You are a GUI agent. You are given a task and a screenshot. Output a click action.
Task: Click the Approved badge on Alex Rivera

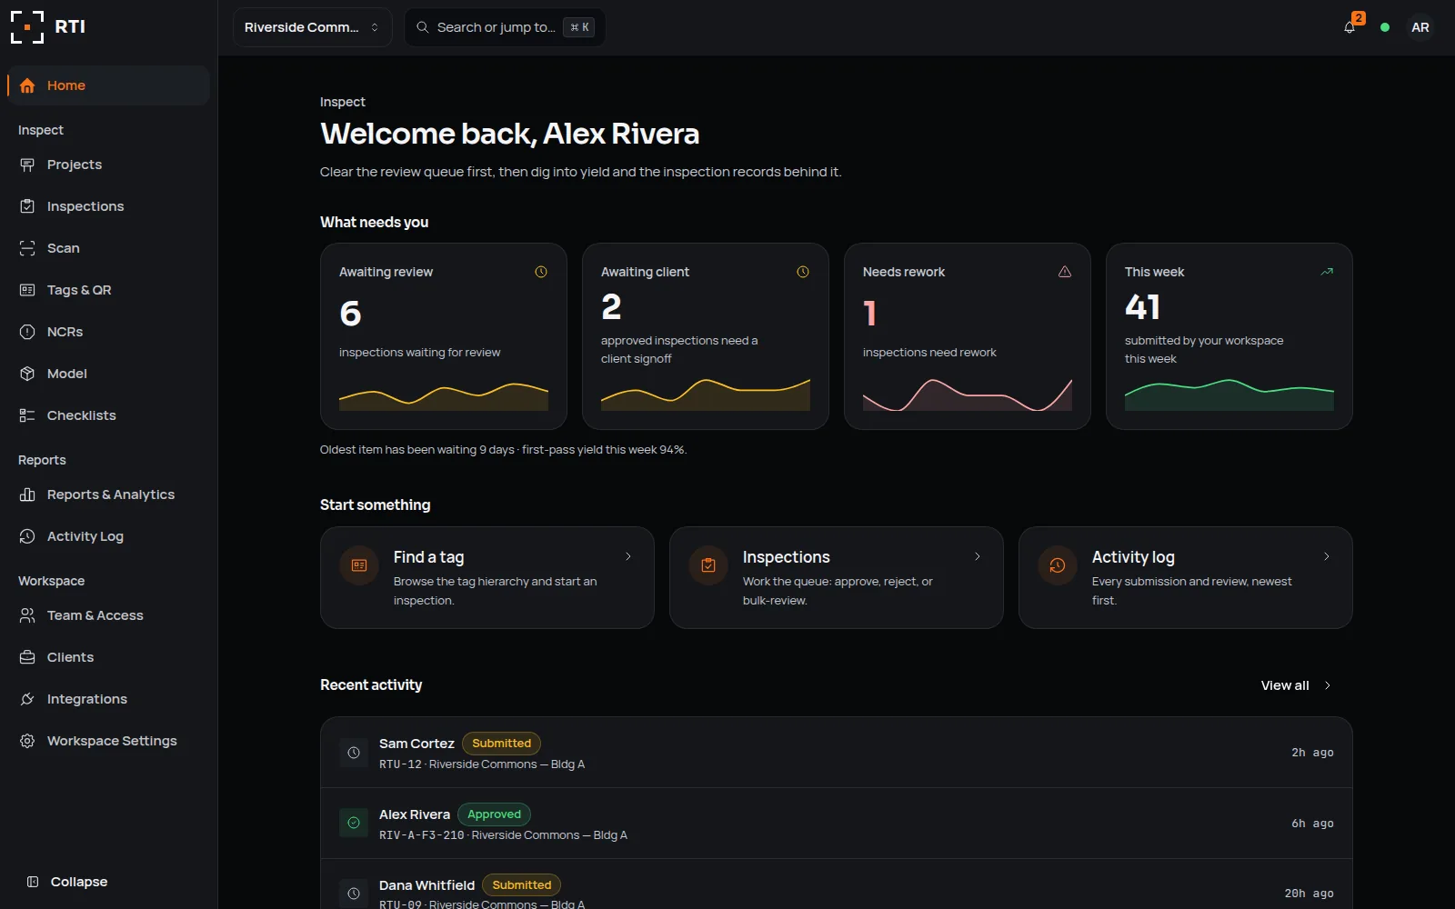(494, 814)
